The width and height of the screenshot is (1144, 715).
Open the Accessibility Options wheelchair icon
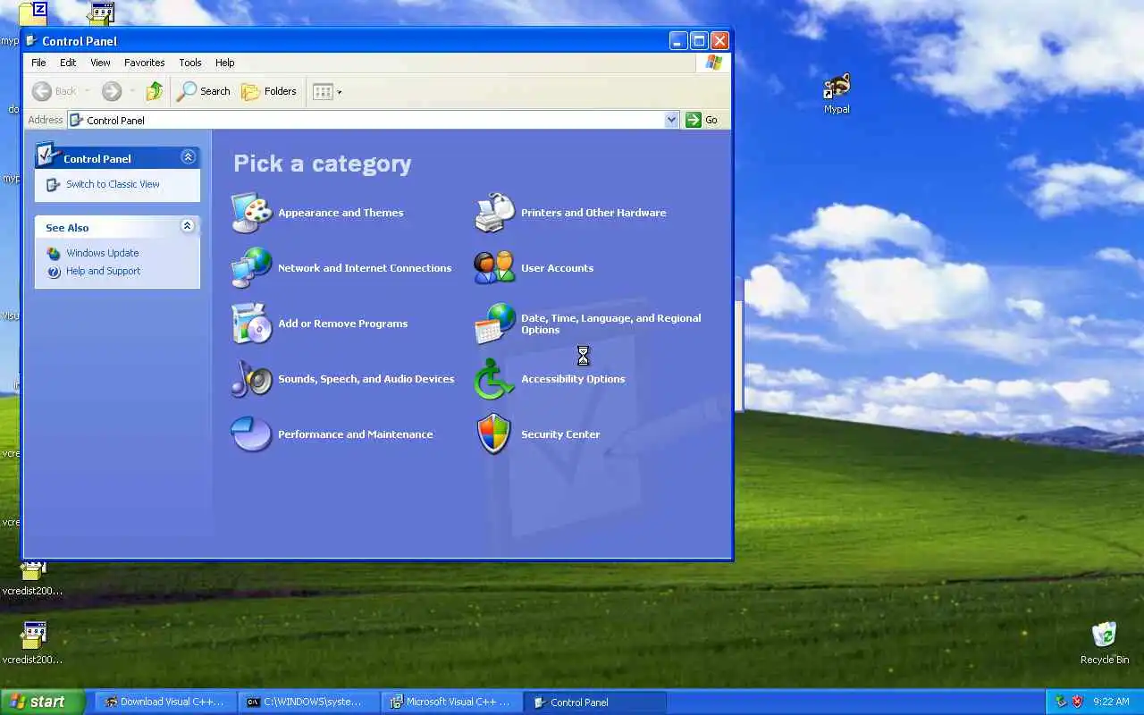495,379
